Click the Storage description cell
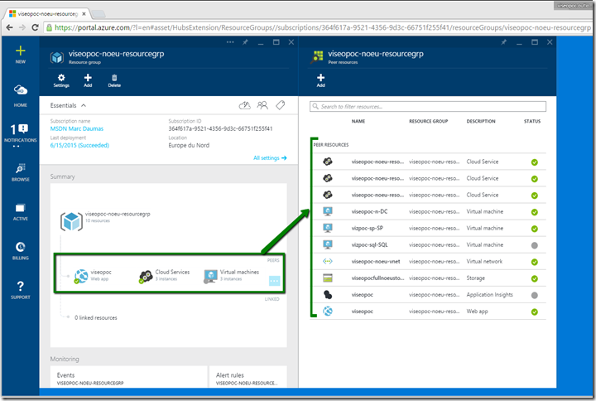Image resolution: width=596 pixels, height=401 pixels. click(475, 278)
